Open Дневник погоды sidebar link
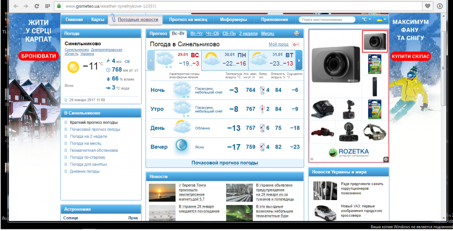This screenshot has height=231, width=453. 85,171
